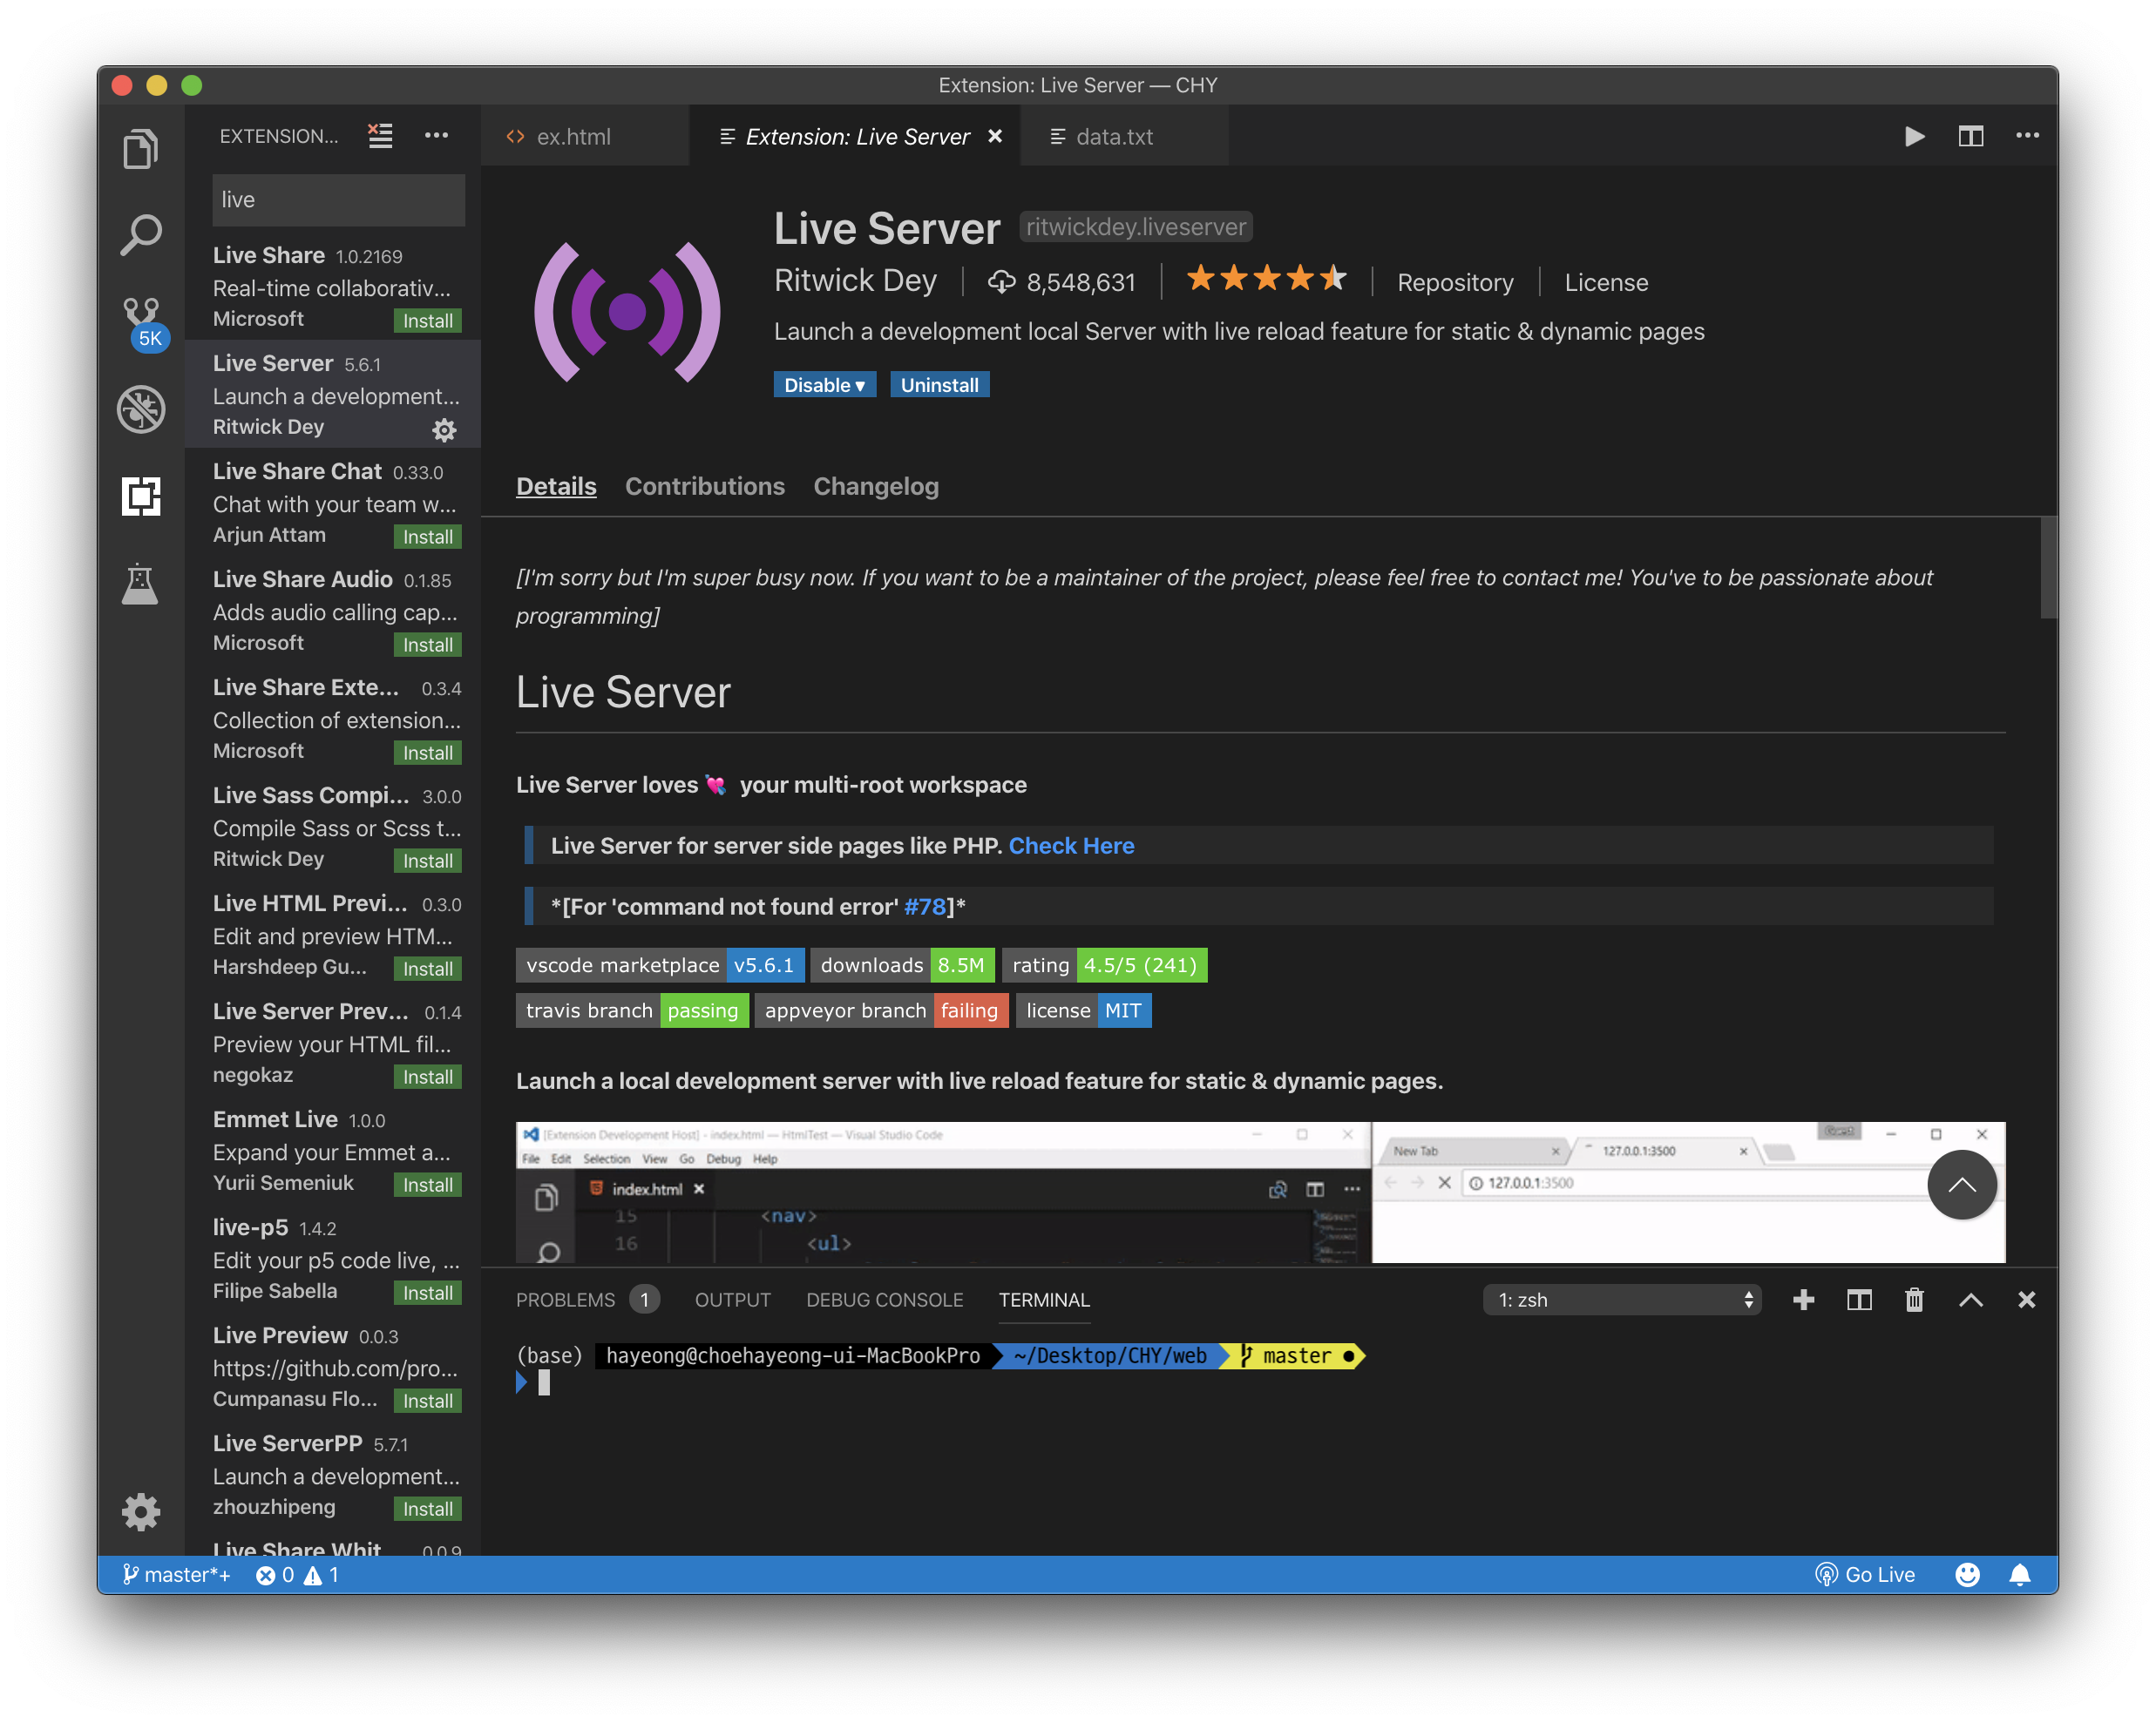
Task: Open editor more actions ellipsis
Action: pyautogui.click(x=2027, y=135)
